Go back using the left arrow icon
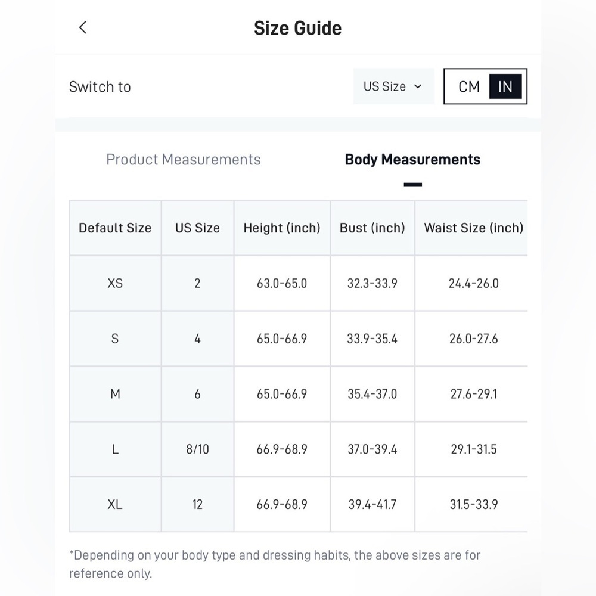The width and height of the screenshot is (596, 596). 83,27
